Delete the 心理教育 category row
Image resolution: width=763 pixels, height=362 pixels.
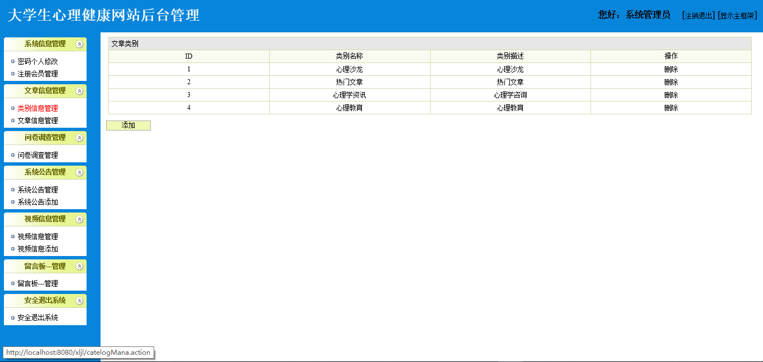(x=671, y=108)
